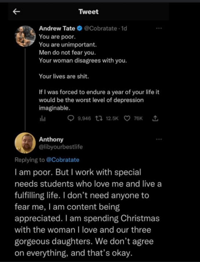Follow the @Cobratate link in 'Replying to'

point(63,160)
